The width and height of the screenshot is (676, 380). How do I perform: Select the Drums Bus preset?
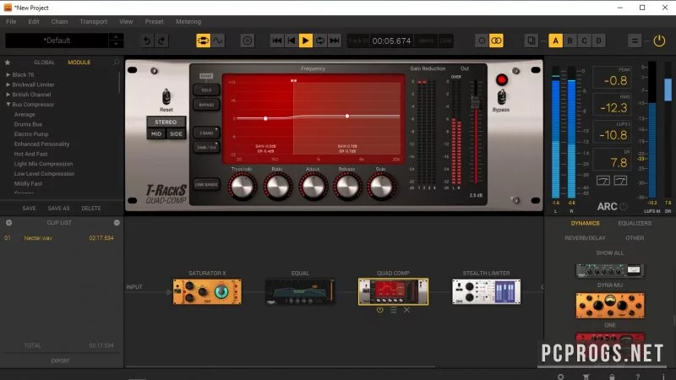click(x=28, y=124)
